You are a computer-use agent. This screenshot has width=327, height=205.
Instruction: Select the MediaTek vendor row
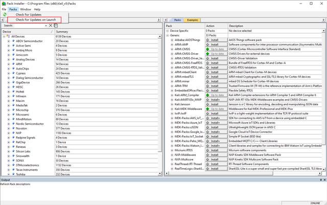(22, 105)
